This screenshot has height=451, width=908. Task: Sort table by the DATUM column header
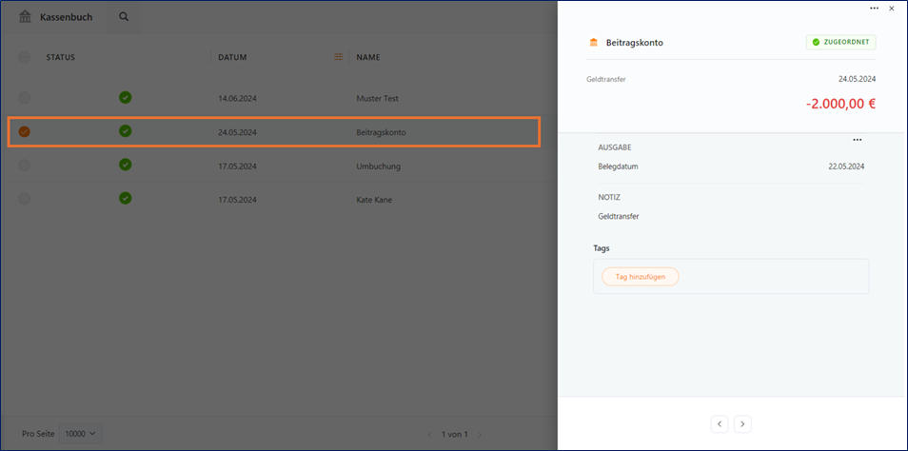232,57
